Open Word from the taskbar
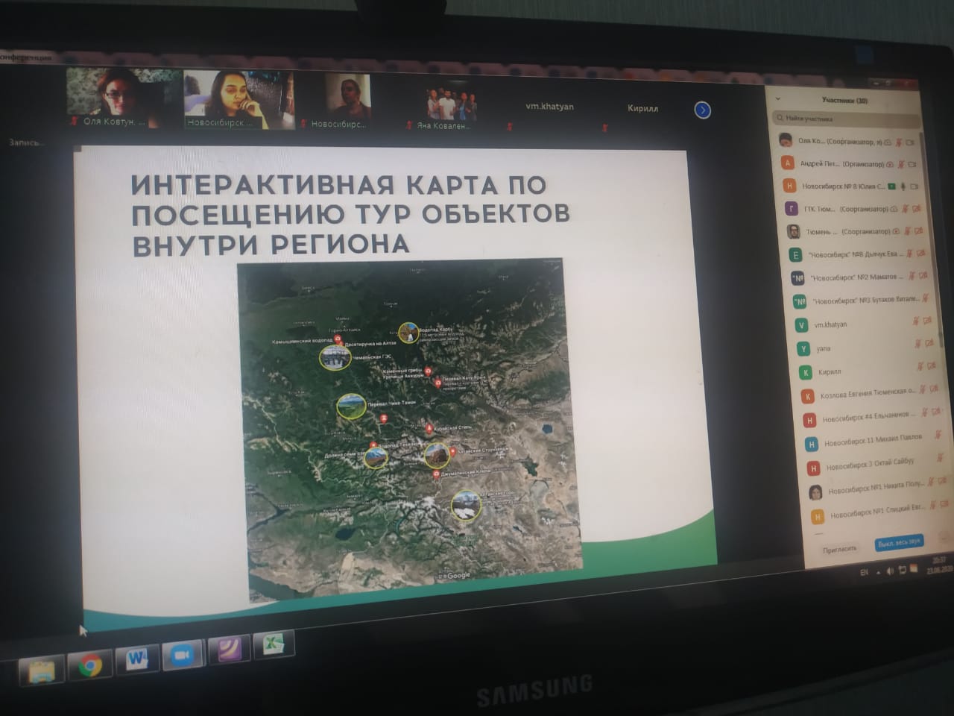 138,659
